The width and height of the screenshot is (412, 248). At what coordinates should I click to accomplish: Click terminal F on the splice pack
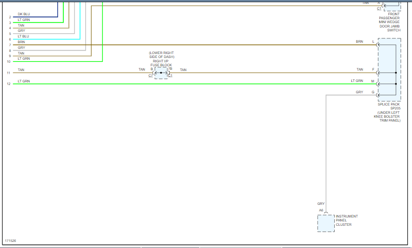tap(373, 69)
